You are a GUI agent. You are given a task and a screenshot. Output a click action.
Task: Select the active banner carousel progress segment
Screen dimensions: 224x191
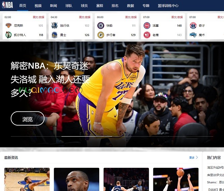(x=87, y=136)
